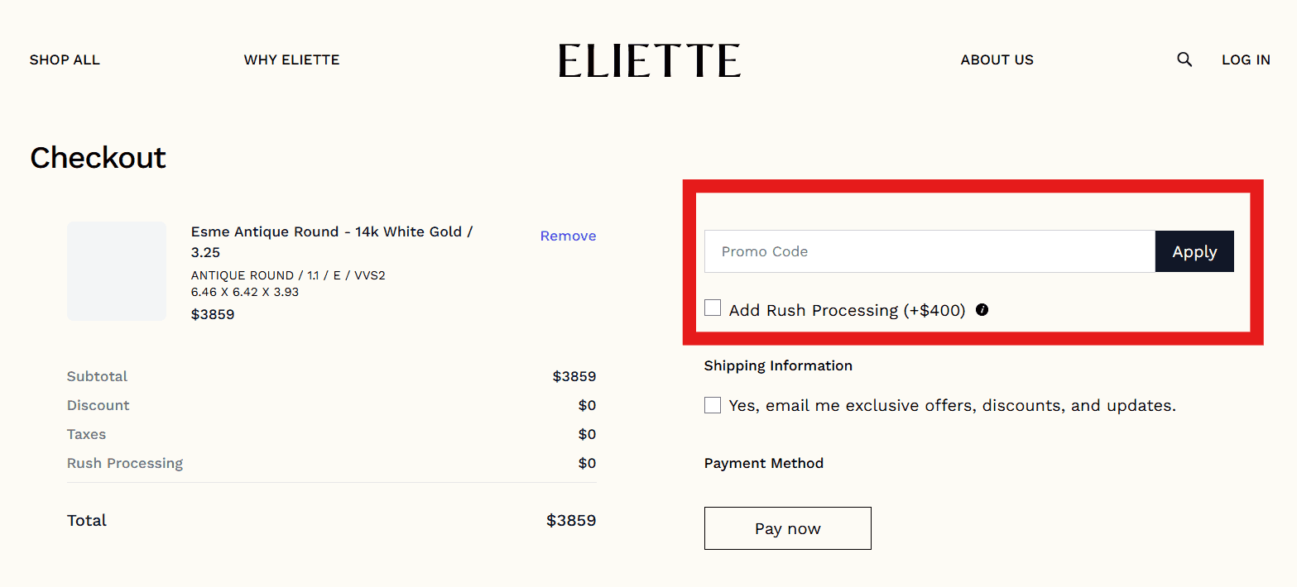Click the LOG IN link
The height and width of the screenshot is (587, 1297).
click(1246, 60)
